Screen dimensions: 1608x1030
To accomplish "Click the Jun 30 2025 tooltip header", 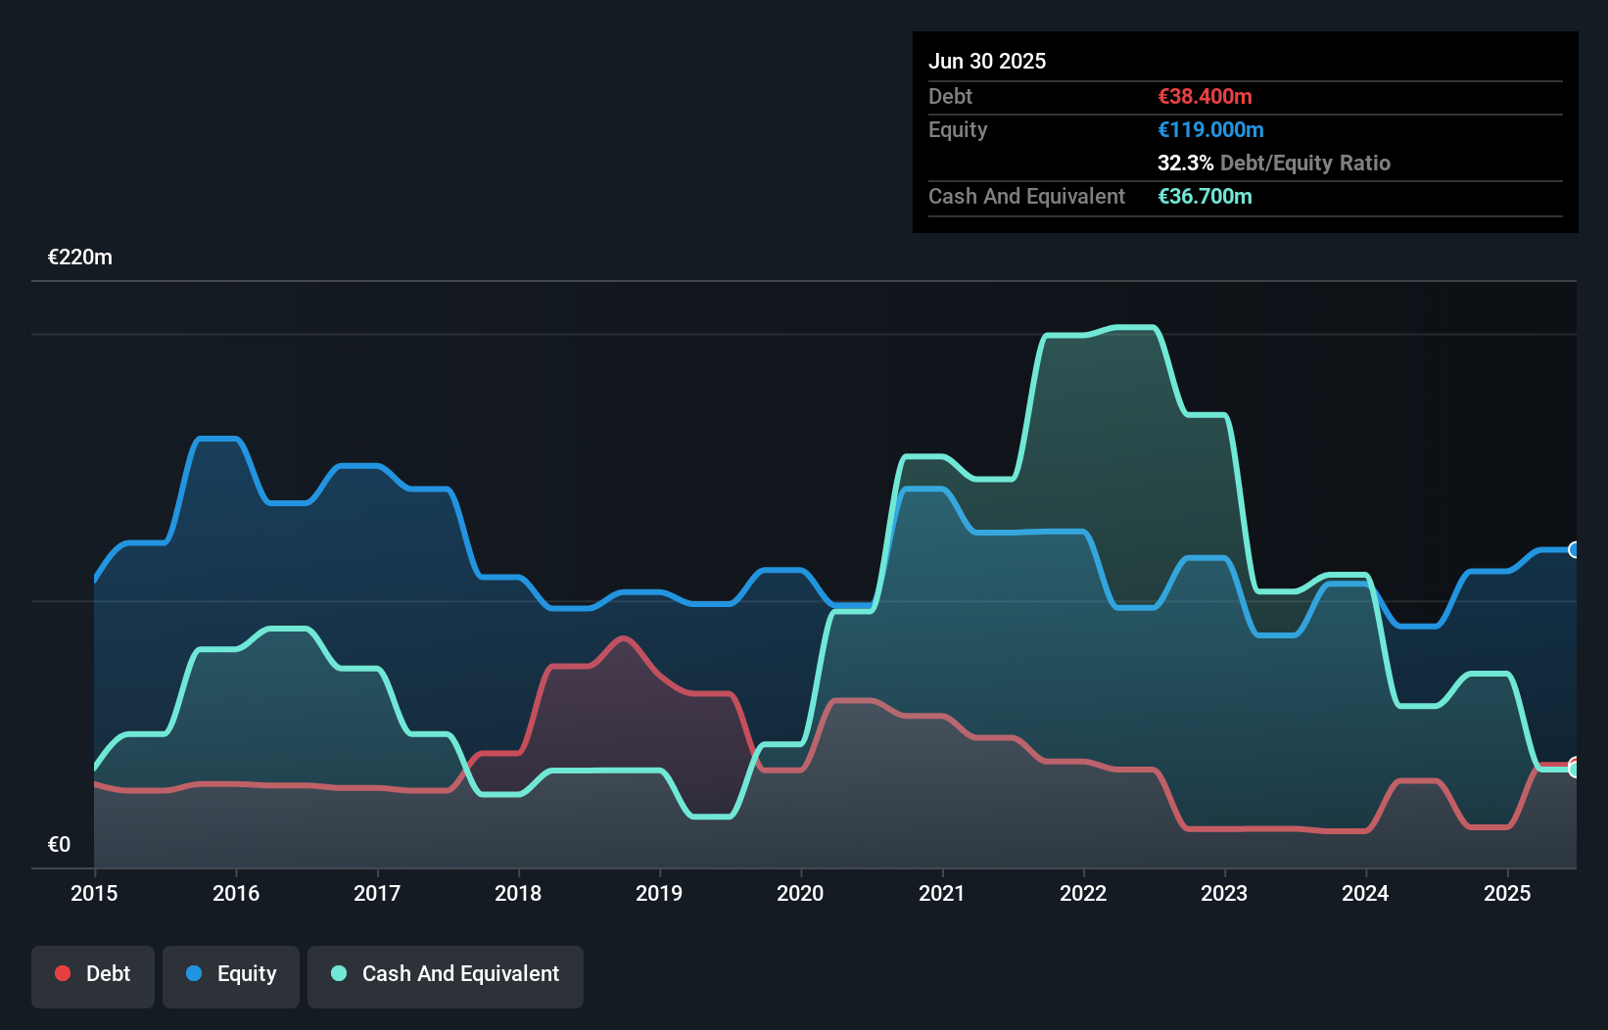I will tap(987, 61).
